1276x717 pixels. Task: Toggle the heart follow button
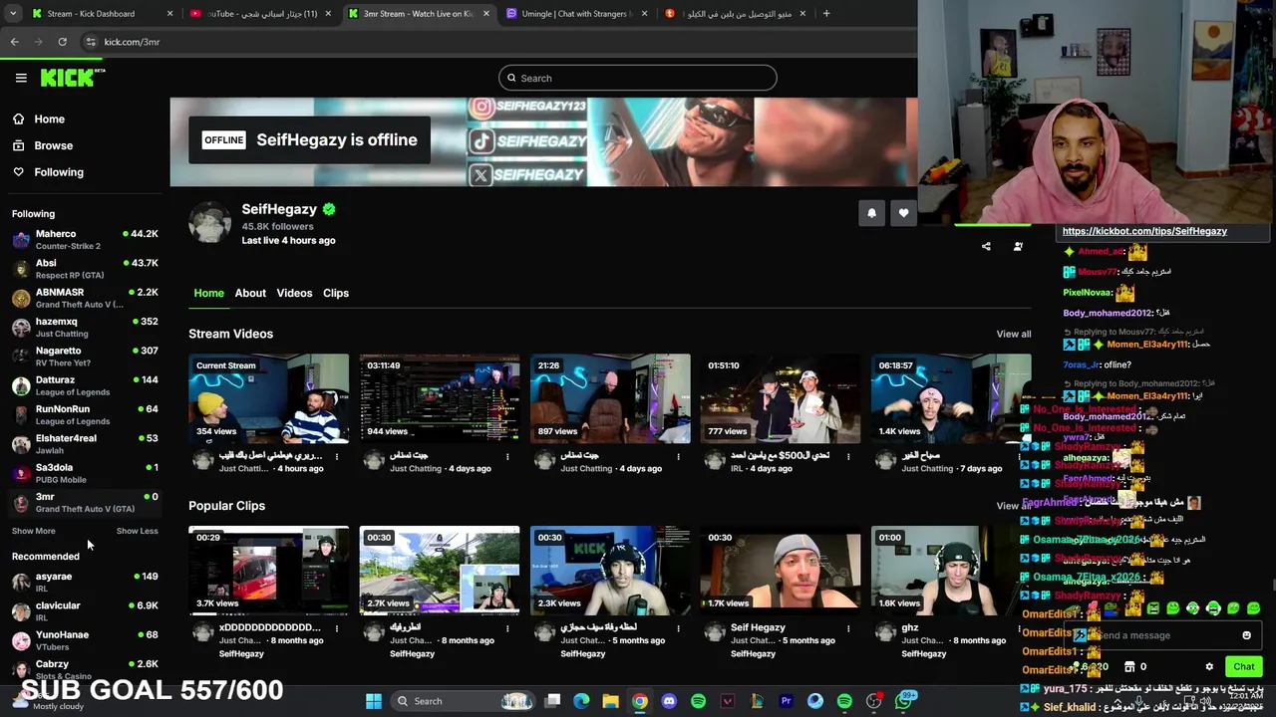[903, 213]
